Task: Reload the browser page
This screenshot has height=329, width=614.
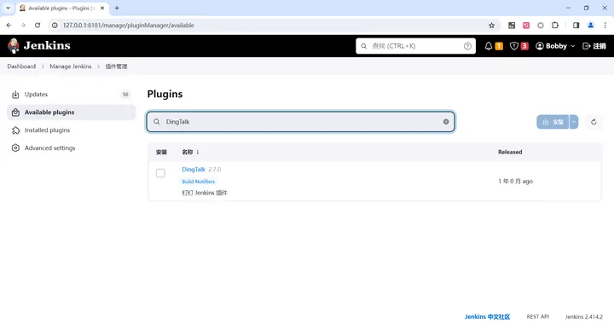Action: point(38,26)
